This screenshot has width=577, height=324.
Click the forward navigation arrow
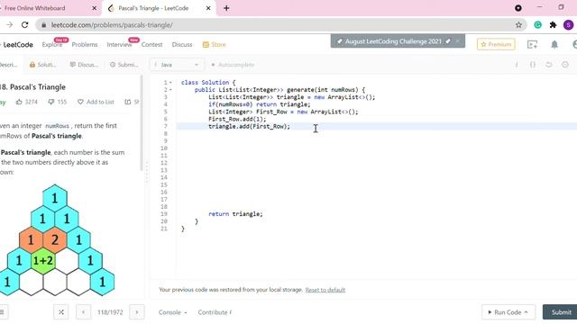pyautogui.click(x=10, y=25)
